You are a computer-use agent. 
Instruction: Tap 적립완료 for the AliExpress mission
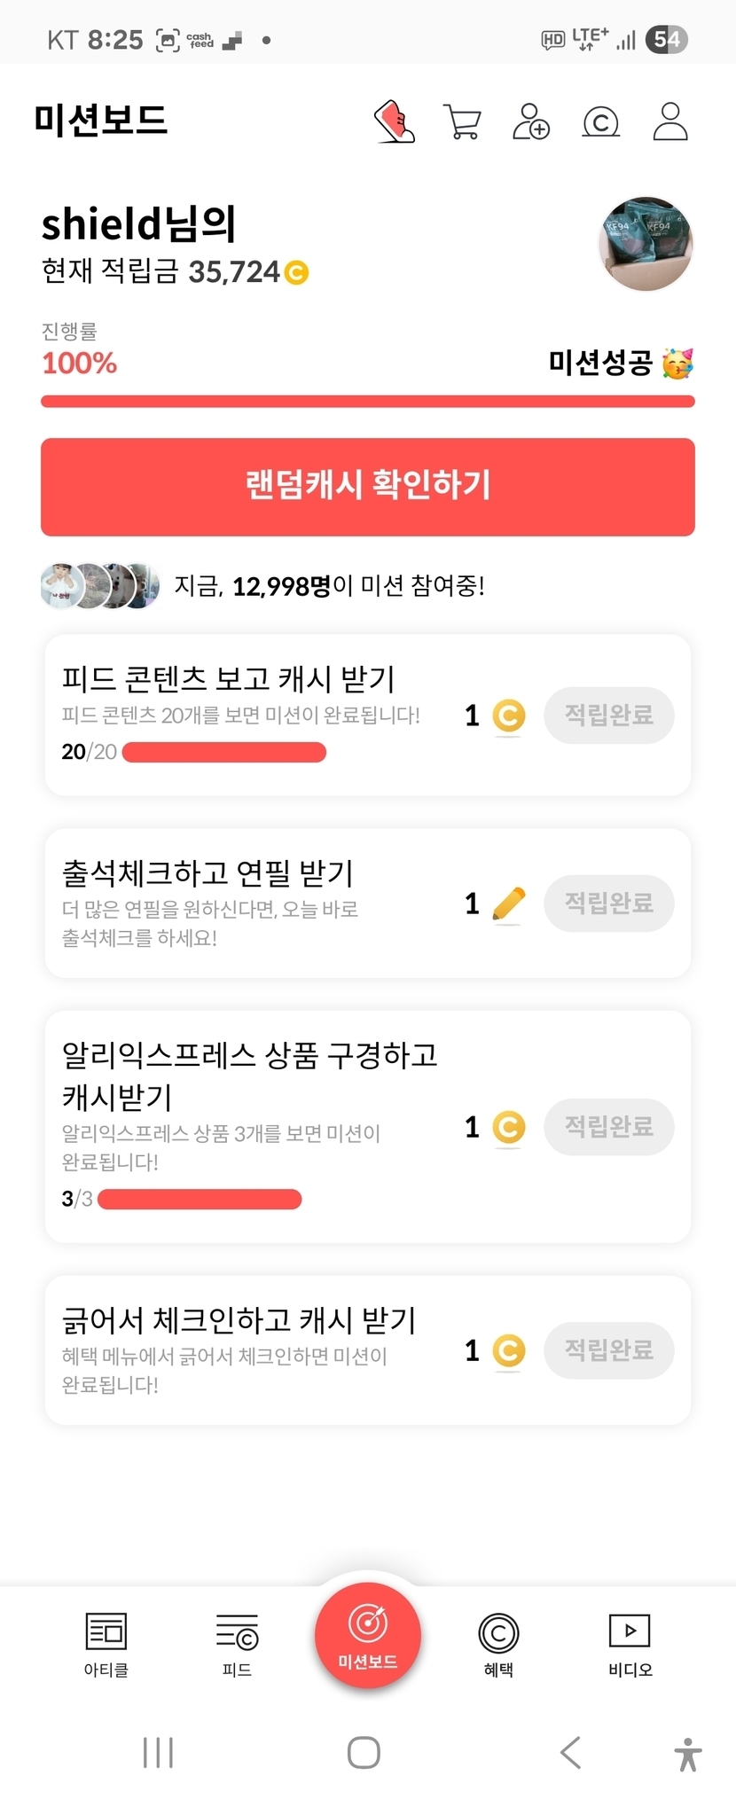pos(608,1127)
